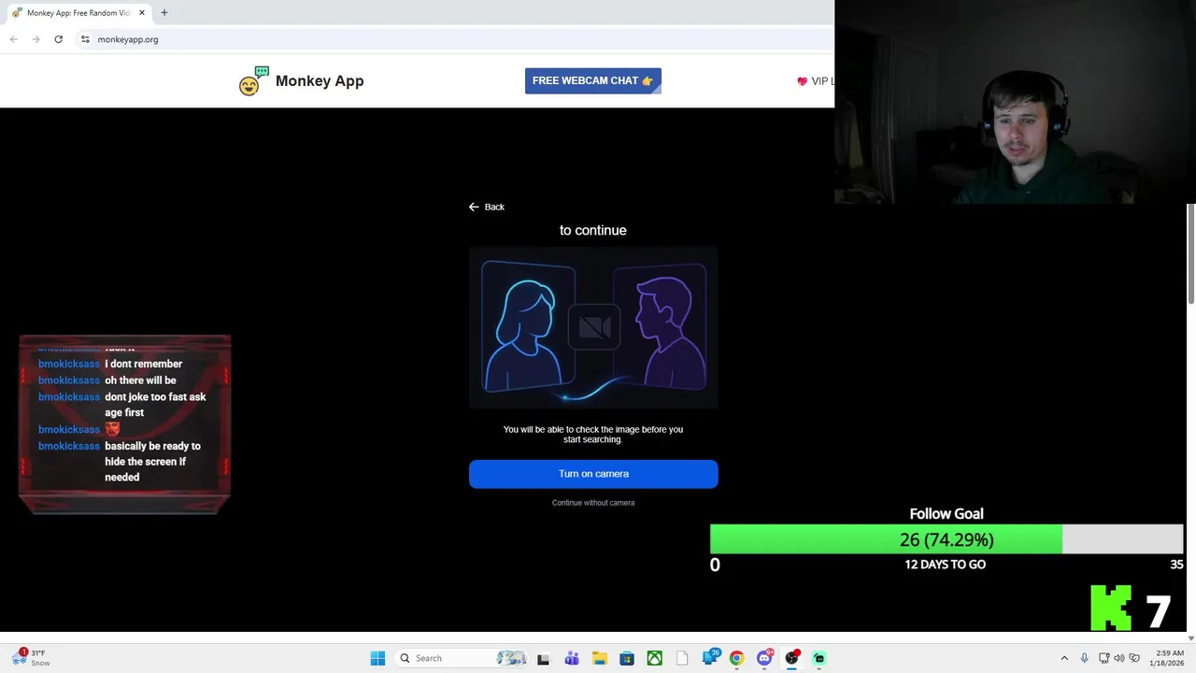The height and width of the screenshot is (673, 1196).
Task: Click the red emote in chat
Action: [x=112, y=429]
